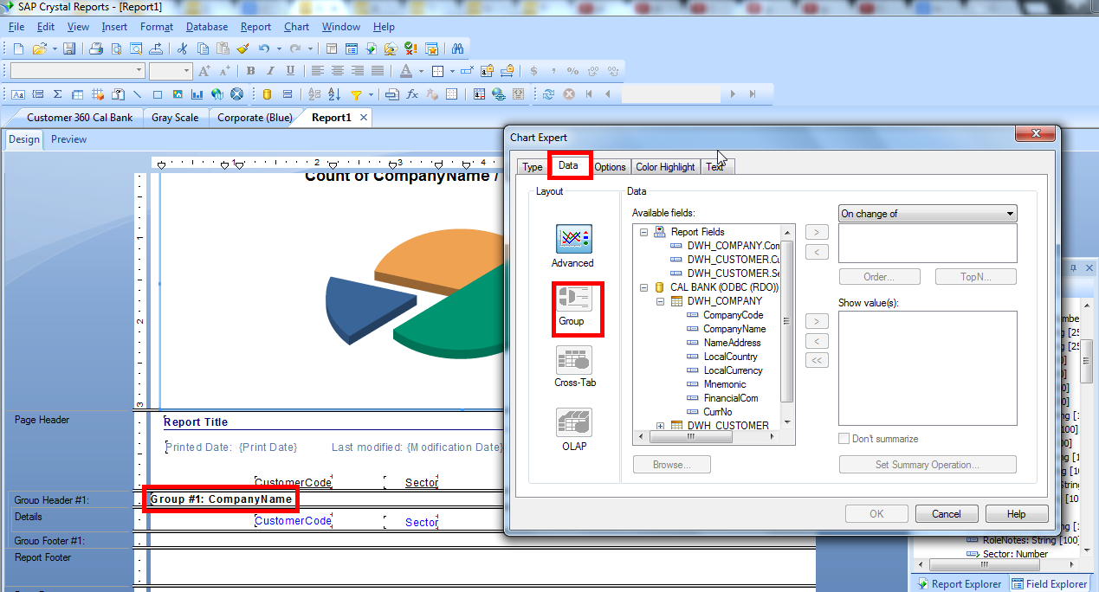Switch to Customer 360 Cal Bank tab
Viewport: 1099px width, 592px height.
(80, 118)
